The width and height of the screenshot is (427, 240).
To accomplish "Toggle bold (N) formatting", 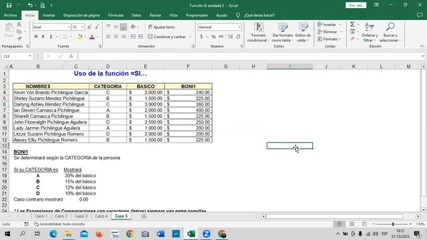I will point(35,37).
